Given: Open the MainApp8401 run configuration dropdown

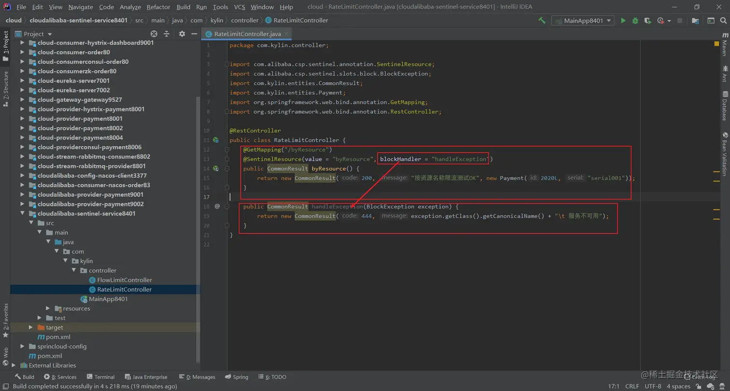Looking at the screenshot, I should pyautogui.click(x=583, y=20).
